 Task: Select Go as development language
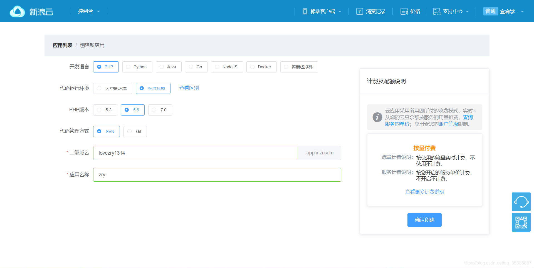point(196,67)
